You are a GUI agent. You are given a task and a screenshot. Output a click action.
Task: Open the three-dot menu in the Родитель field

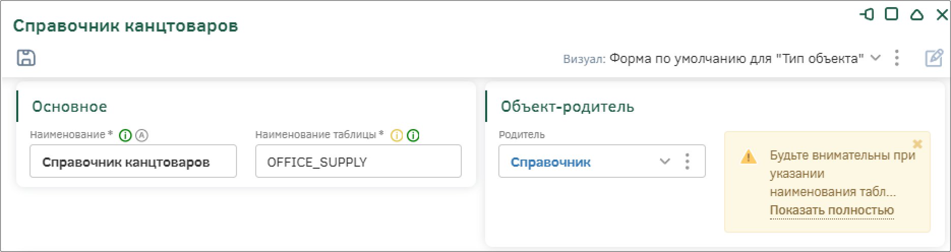[x=688, y=162]
